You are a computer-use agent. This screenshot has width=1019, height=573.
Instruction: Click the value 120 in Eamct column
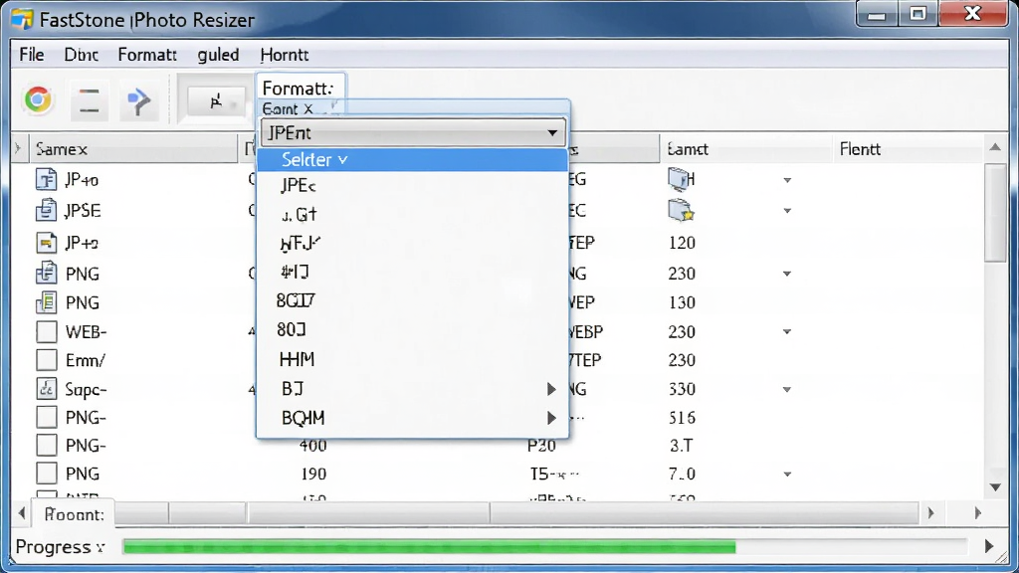pos(682,243)
